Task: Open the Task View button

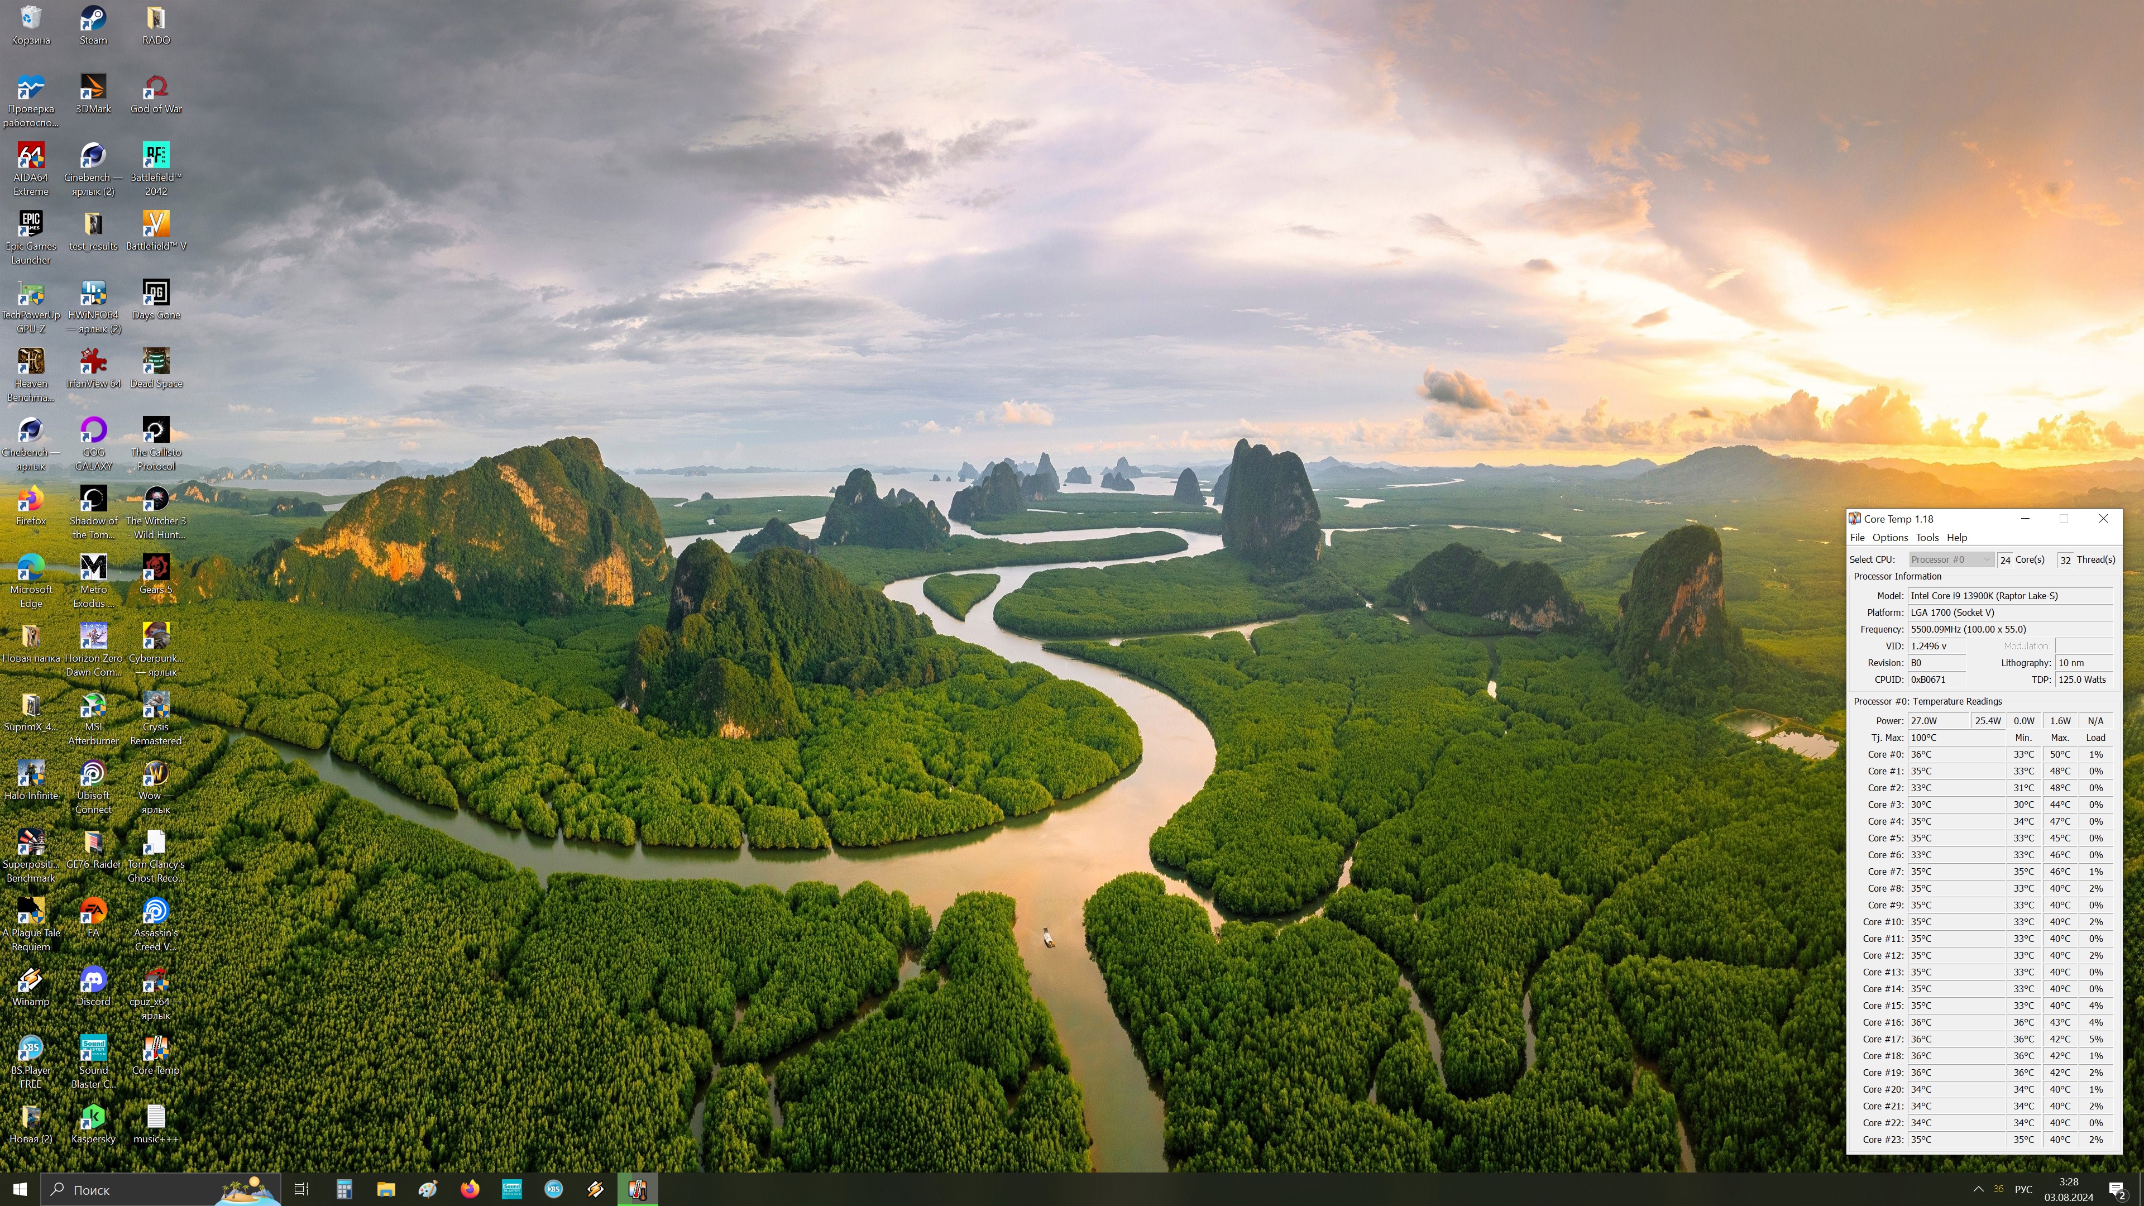Action: tap(301, 1189)
